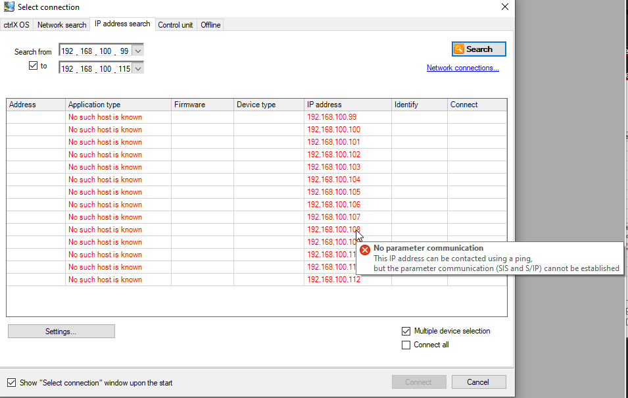Sort by the IP address column header
The image size is (628, 398).
click(347, 105)
